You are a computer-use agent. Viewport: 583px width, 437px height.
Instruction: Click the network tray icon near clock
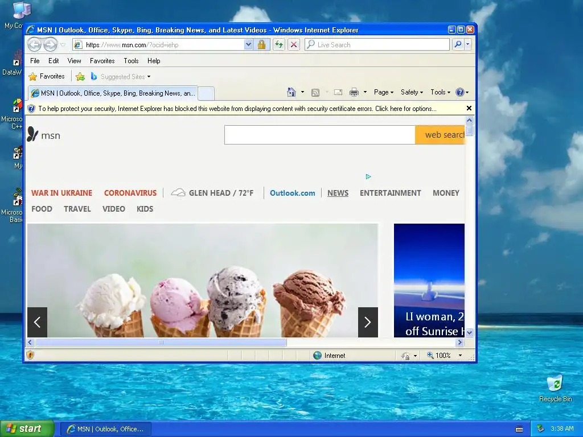540,429
